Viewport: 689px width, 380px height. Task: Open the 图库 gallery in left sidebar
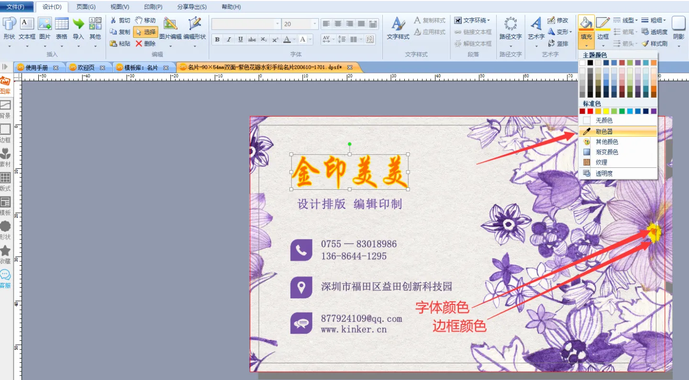[x=5, y=85]
